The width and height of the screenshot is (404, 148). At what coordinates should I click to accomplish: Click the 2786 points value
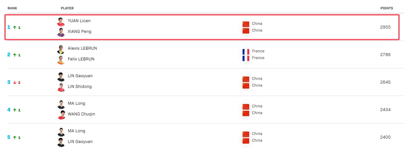(x=385, y=55)
